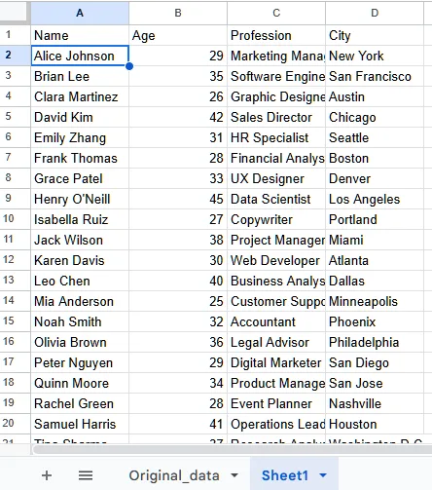The height and width of the screenshot is (490, 432).
Task: Select the David Kim cell
Action: [x=80, y=117]
